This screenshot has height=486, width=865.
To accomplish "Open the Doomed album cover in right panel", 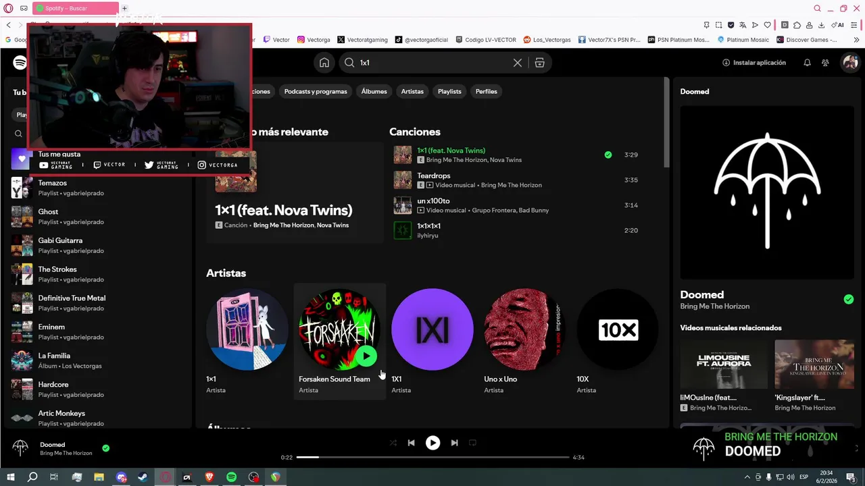I will click(x=767, y=192).
